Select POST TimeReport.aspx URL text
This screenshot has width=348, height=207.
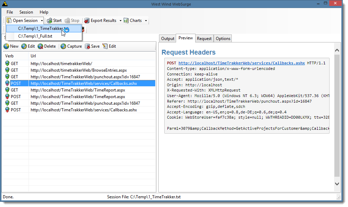click(78, 96)
